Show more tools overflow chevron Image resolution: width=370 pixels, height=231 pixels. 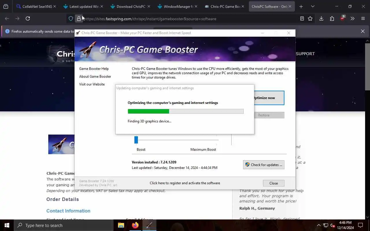(x=352, y=18)
